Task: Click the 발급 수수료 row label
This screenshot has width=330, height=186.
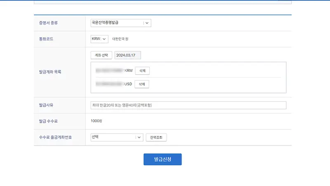Action: click(48, 121)
